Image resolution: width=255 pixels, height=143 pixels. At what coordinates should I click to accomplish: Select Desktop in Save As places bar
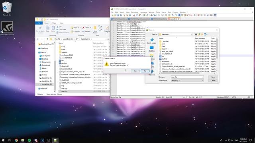[x=151, y=49]
